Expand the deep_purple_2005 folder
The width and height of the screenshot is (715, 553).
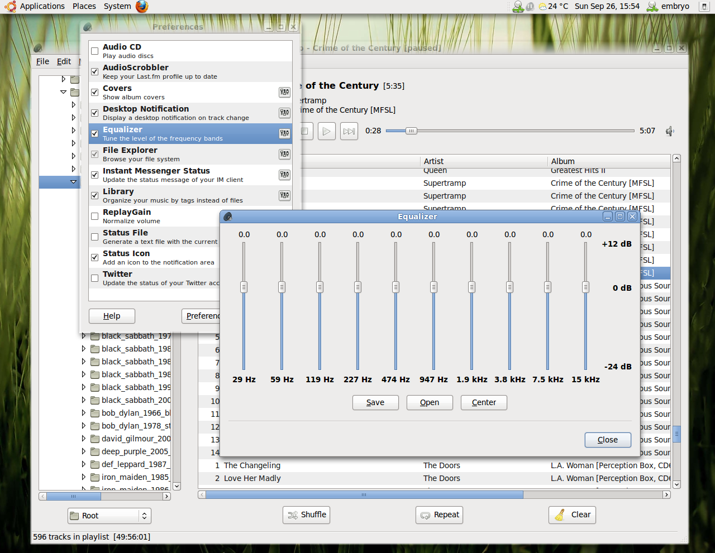[84, 451]
